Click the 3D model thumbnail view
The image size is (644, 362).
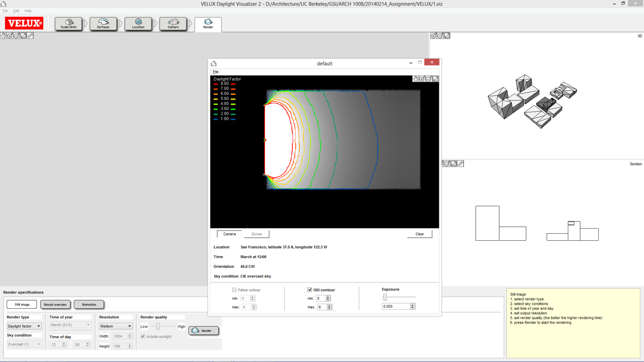532,101
